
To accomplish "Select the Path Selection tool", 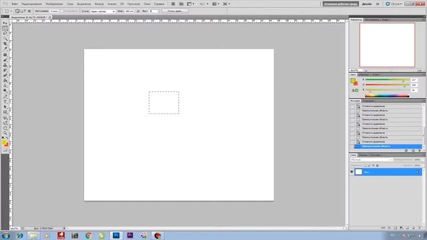I will (5, 107).
